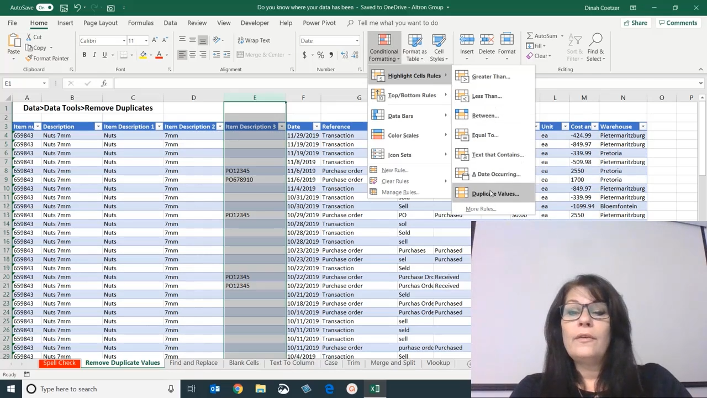The width and height of the screenshot is (707, 398).
Task: Click Windows Start button
Action: (11, 389)
